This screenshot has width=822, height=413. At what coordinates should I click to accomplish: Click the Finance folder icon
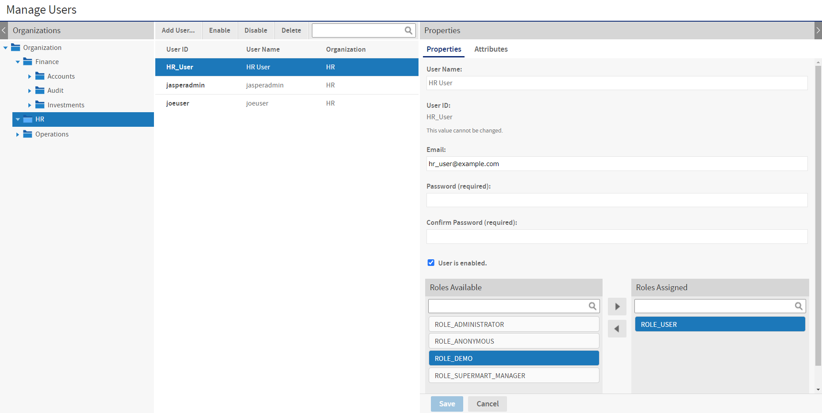coord(28,61)
